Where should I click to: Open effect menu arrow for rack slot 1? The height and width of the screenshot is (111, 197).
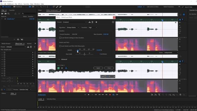(33, 53)
